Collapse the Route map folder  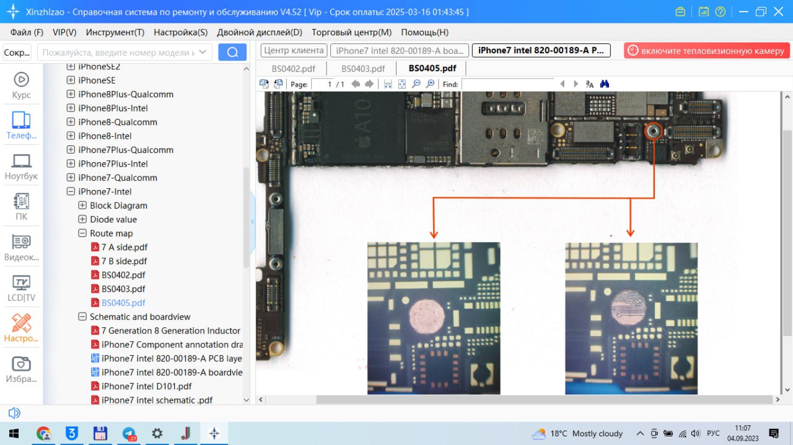pos(82,233)
